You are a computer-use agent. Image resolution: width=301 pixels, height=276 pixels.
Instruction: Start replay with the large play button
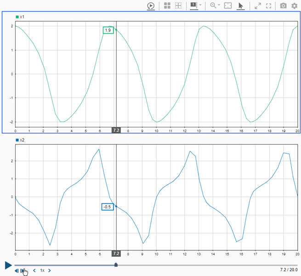pyautogui.click(x=8, y=265)
